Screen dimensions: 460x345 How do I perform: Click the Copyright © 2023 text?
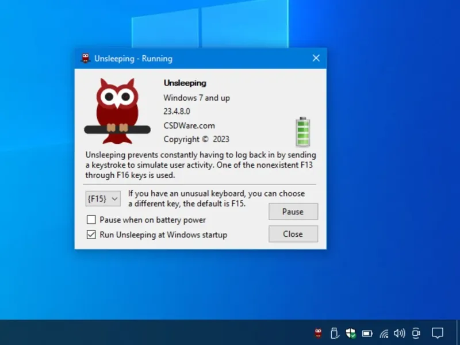point(196,139)
